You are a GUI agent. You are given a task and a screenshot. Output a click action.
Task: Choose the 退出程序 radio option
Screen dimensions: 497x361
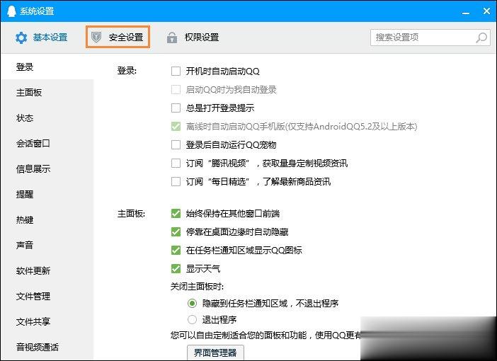pyautogui.click(x=192, y=319)
